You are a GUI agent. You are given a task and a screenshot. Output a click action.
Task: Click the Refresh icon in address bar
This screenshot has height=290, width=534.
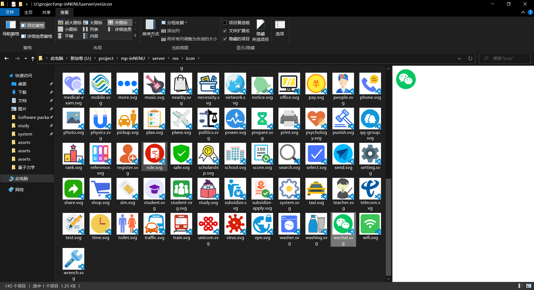(470, 58)
